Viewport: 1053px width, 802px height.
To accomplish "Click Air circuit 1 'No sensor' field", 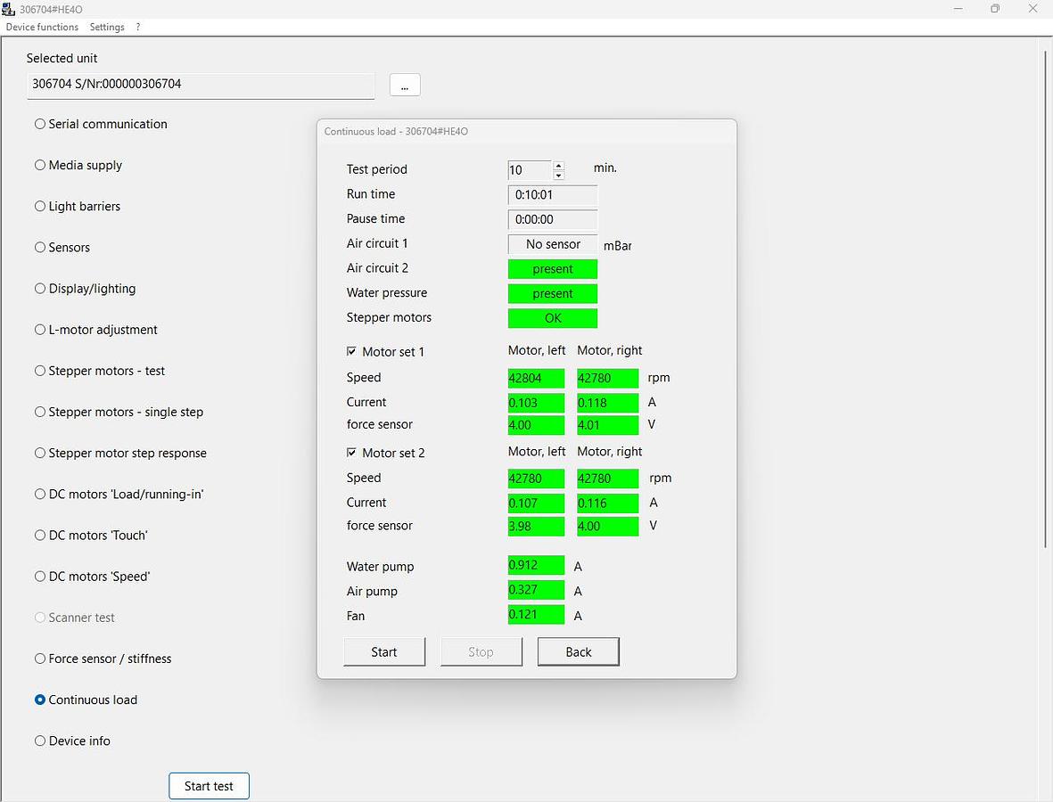I will click(x=553, y=244).
